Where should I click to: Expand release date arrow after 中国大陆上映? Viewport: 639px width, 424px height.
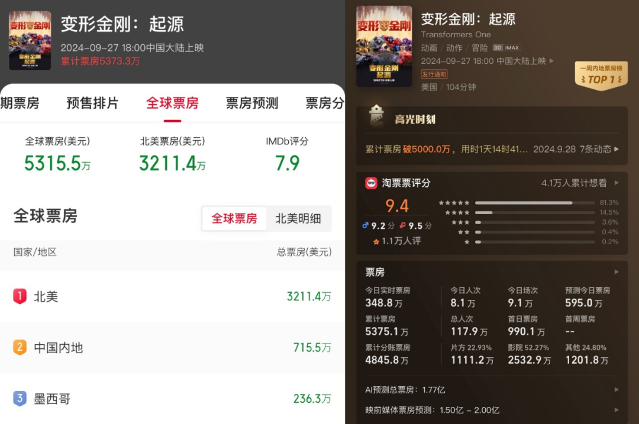[x=551, y=61]
